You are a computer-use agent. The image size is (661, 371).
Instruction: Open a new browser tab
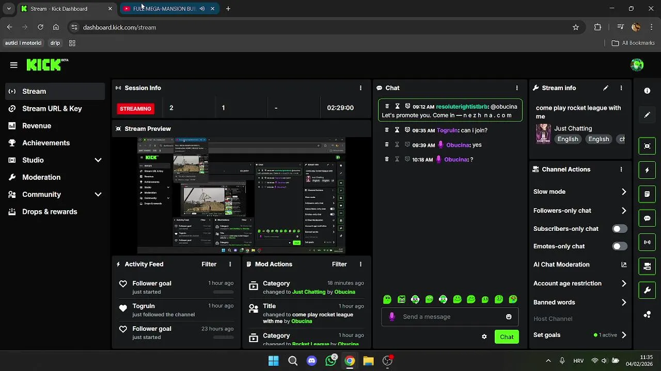(228, 9)
